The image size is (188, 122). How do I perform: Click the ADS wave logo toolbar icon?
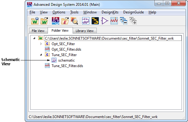pyautogui.click(x=56, y=21)
